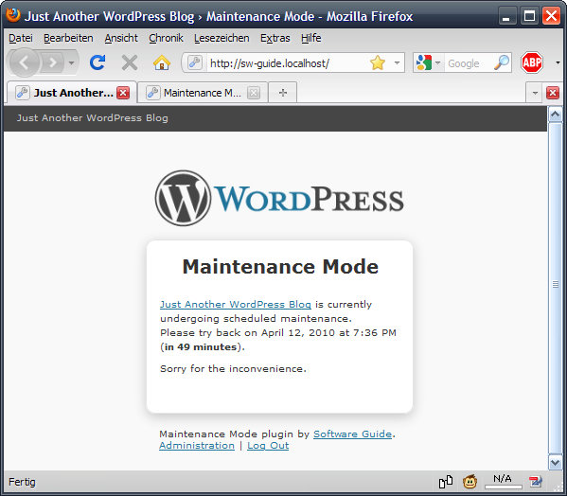This screenshot has height=496, width=567.
Task: Click the Greasemonkey monkey status icon
Action: pyautogui.click(x=470, y=482)
